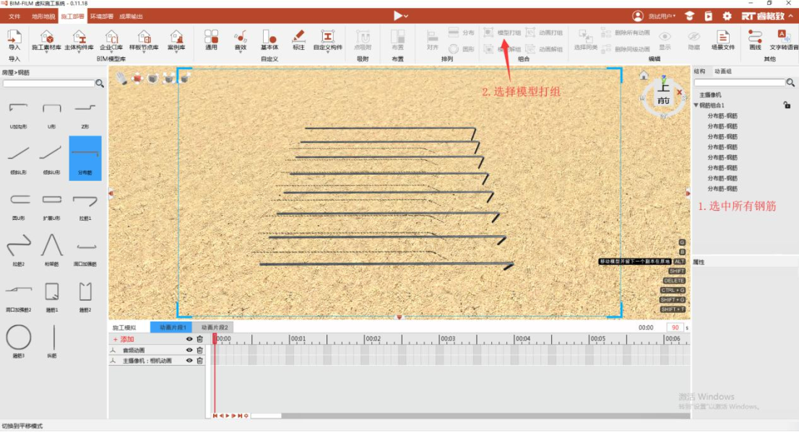This screenshot has height=432, width=799.
Task: Click the 动画解组 button
Action: (544, 49)
